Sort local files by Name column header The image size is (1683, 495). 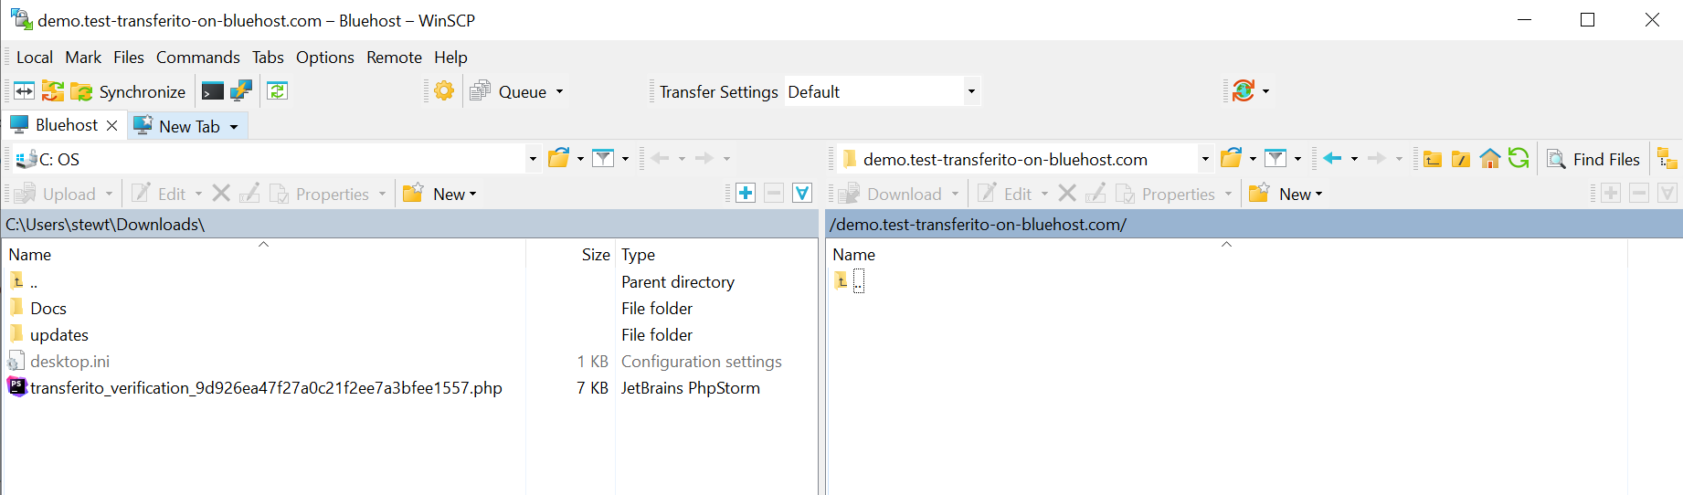tap(265, 254)
